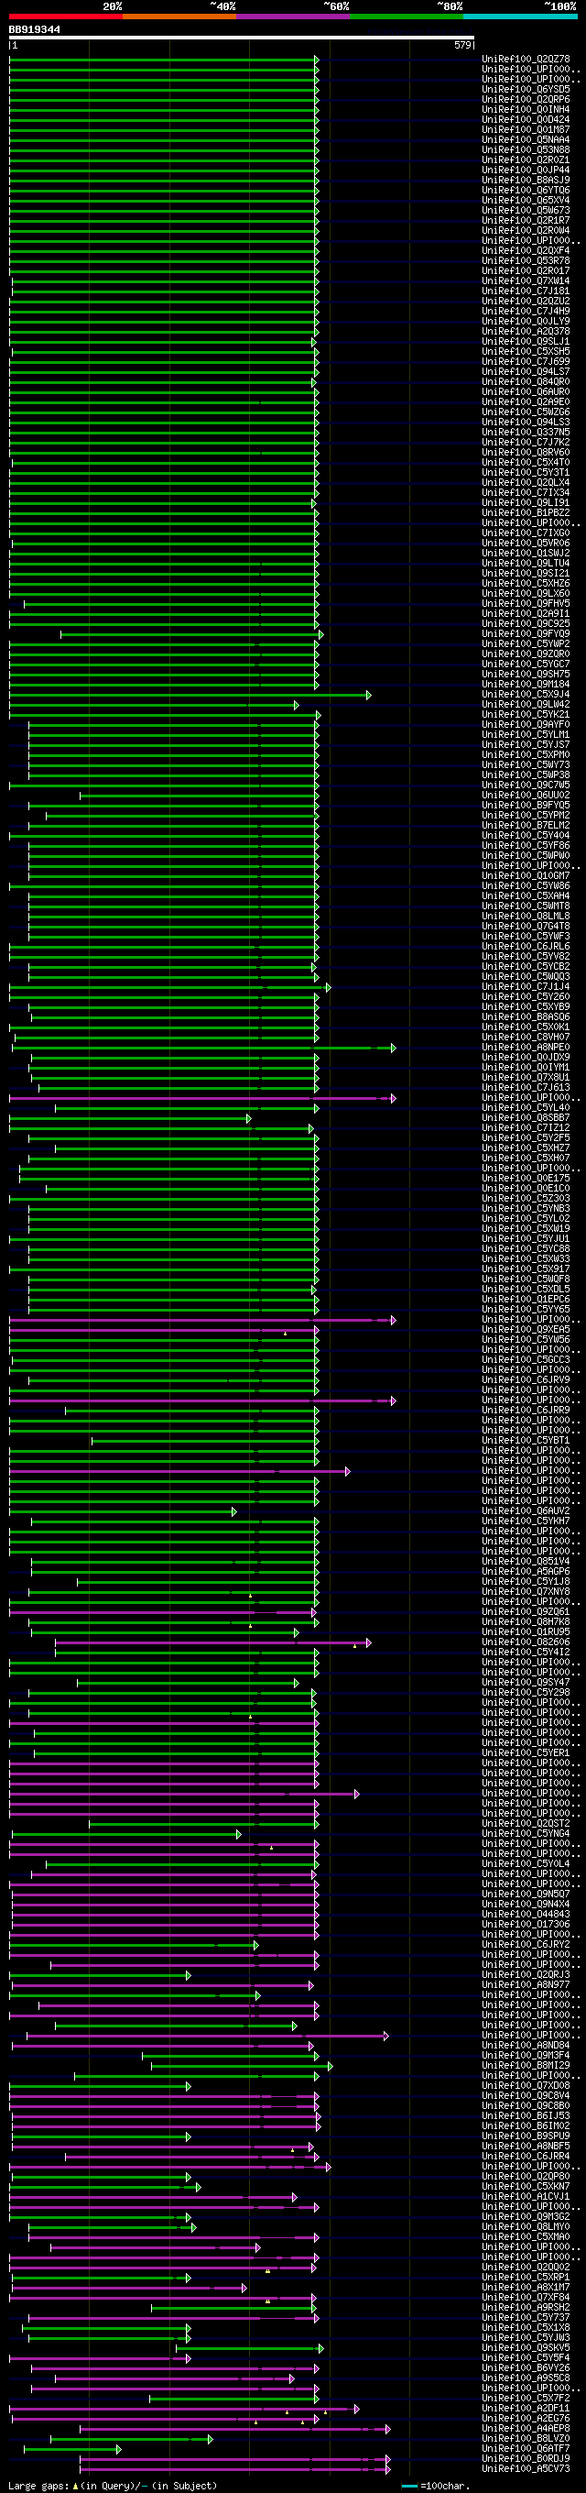Select hit UniRef100_A2Q378
The height and width of the screenshot is (2493, 586).
click(526, 331)
